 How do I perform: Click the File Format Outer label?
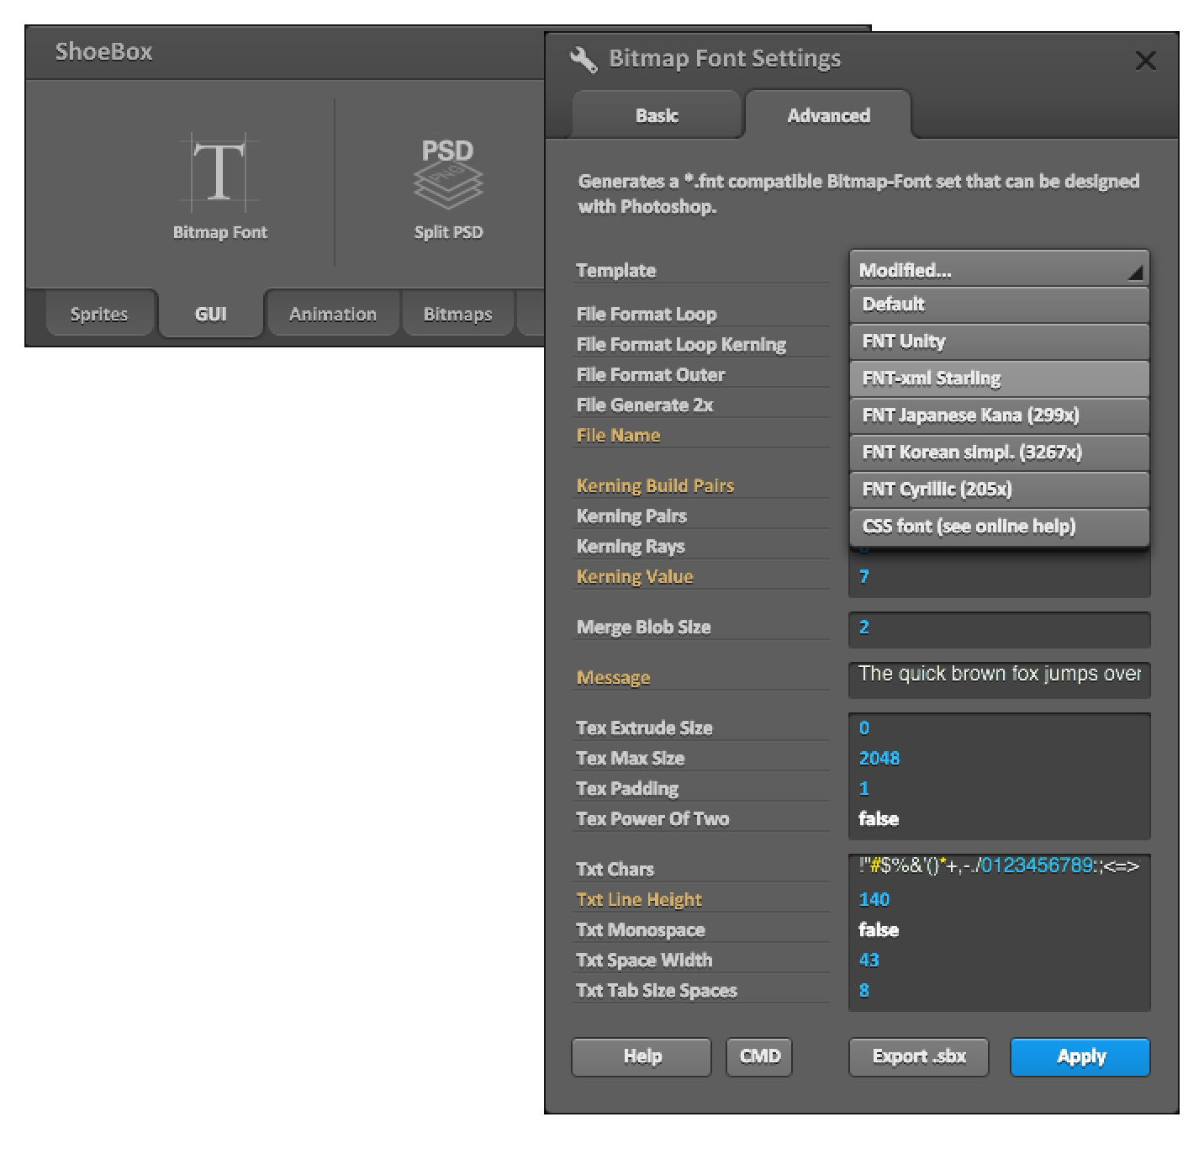coord(651,375)
